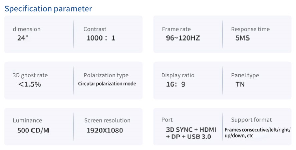The height and width of the screenshot is (150, 296).
Task: Select the Display ratio label
Action: click(178, 75)
